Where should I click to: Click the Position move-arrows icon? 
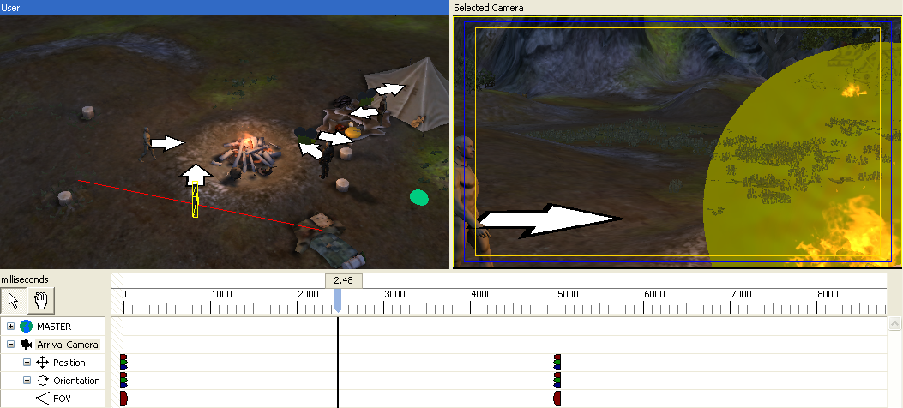pyautogui.click(x=42, y=363)
